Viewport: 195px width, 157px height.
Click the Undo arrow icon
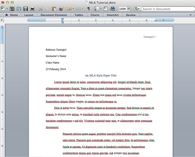(69, 8)
